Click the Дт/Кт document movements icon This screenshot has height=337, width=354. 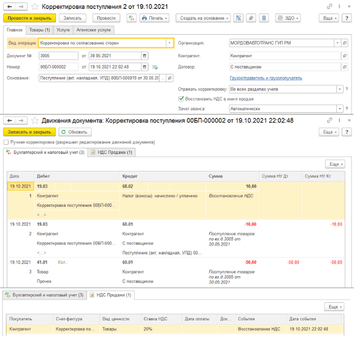[x=131, y=18]
